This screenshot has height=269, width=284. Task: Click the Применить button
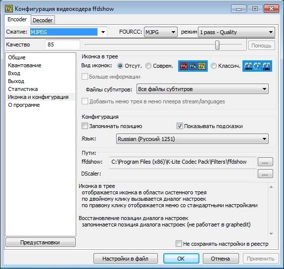[260, 259]
